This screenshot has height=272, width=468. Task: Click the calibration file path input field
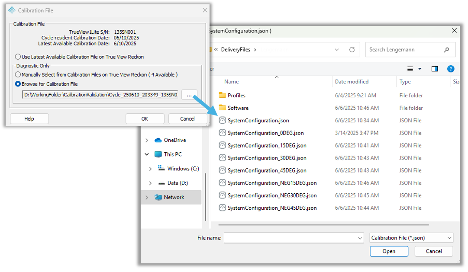click(100, 95)
